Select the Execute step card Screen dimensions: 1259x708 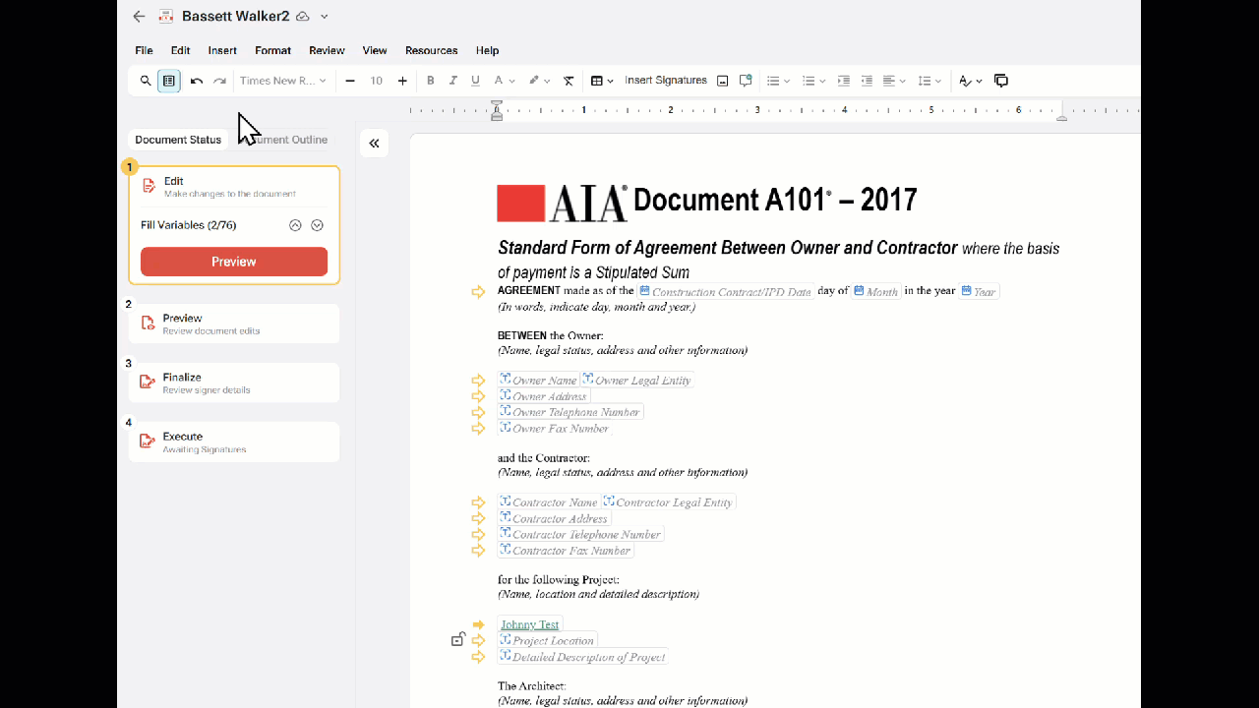point(234,442)
